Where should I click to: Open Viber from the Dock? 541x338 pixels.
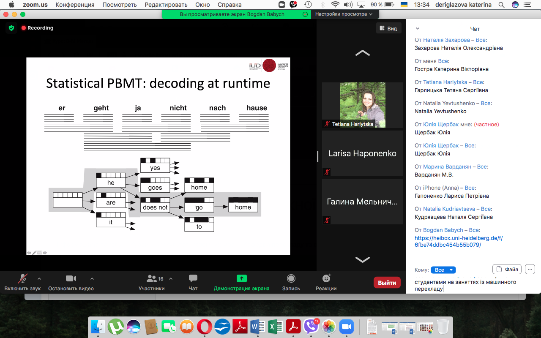(311, 327)
